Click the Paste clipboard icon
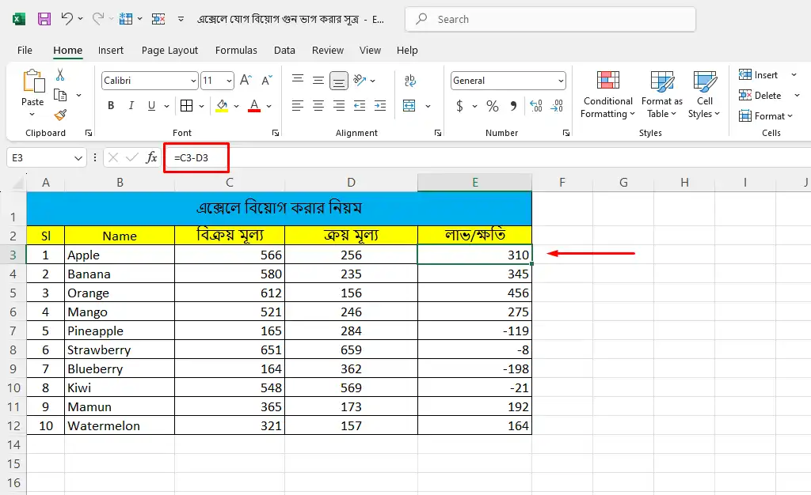Viewport: 811px width, 495px height. pos(32,81)
